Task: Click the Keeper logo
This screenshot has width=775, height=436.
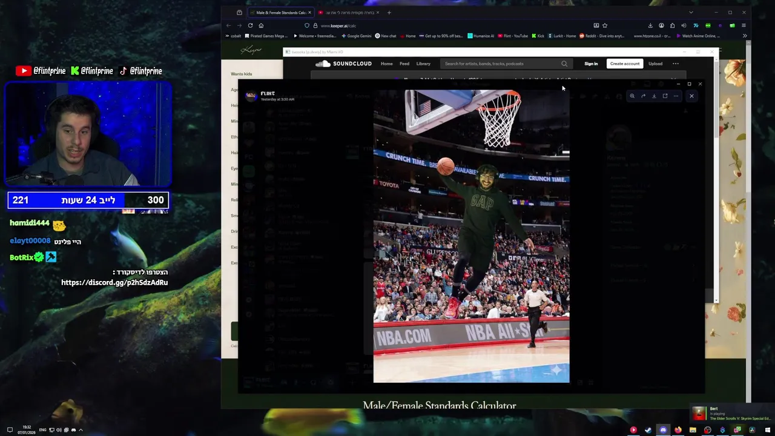Action: [x=251, y=50]
